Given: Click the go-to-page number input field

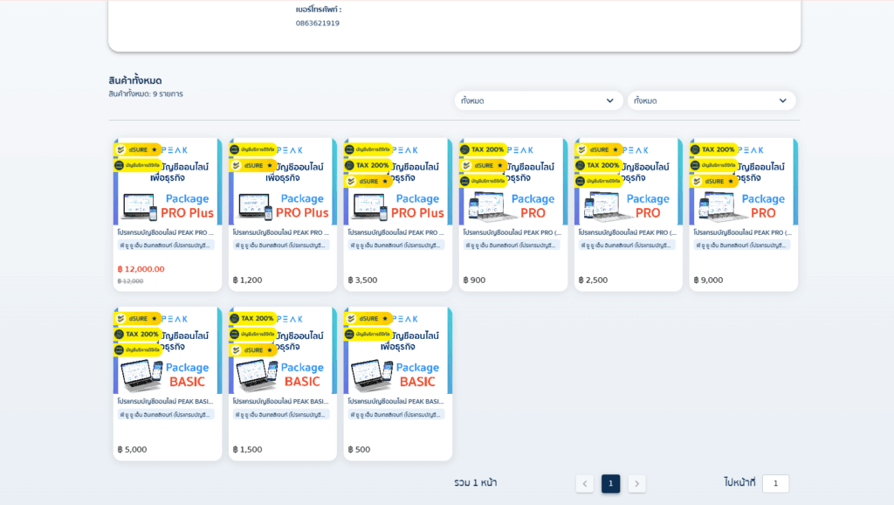Looking at the screenshot, I should coord(775,484).
